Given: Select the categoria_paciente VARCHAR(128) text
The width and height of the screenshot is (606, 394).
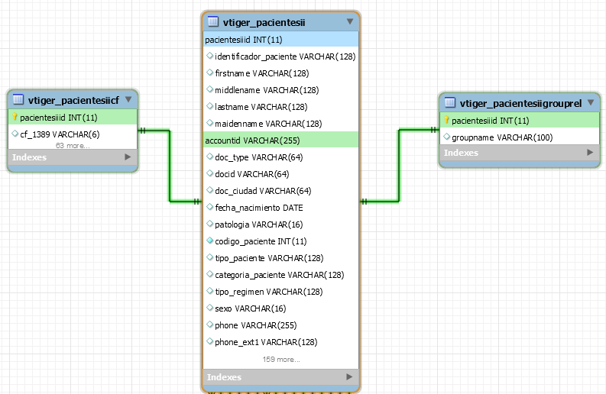Looking at the screenshot, I should (280, 275).
